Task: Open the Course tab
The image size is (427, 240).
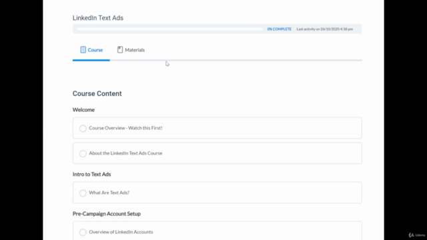Action: point(91,50)
